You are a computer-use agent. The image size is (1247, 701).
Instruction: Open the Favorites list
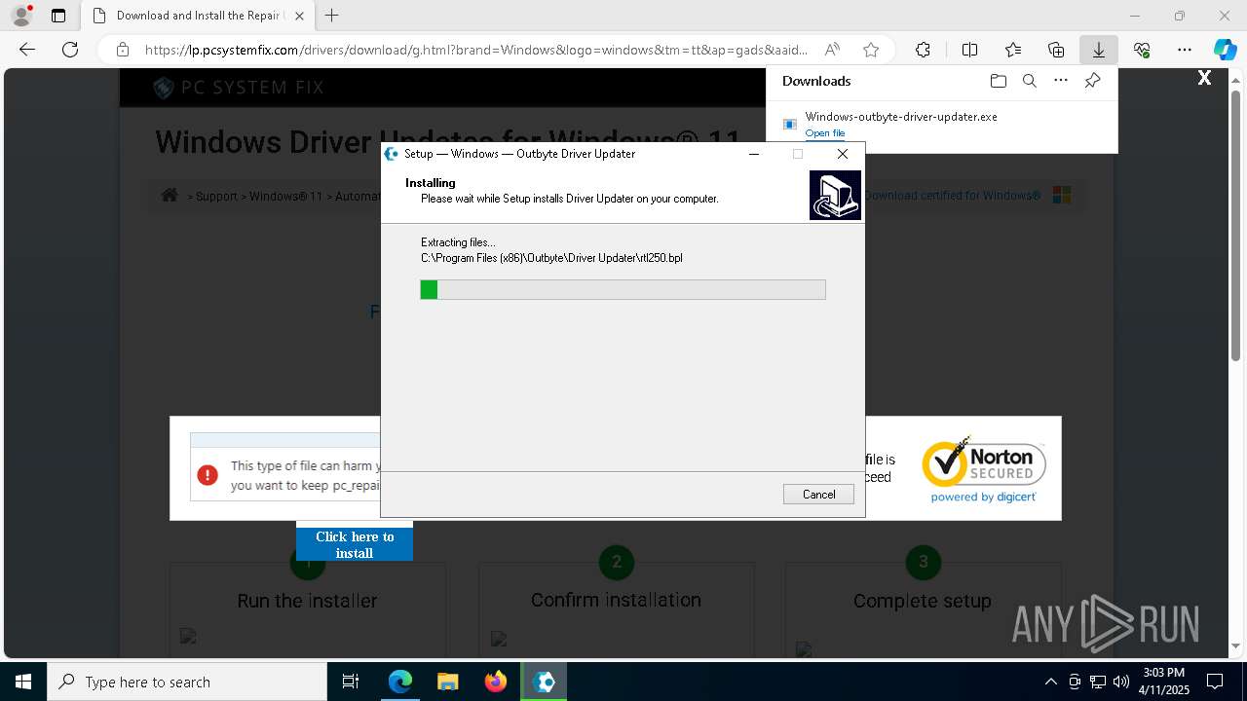coord(1013,50)
